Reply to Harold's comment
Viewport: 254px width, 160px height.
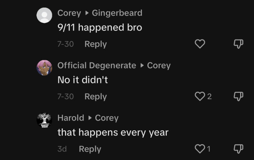coord(90,149)
